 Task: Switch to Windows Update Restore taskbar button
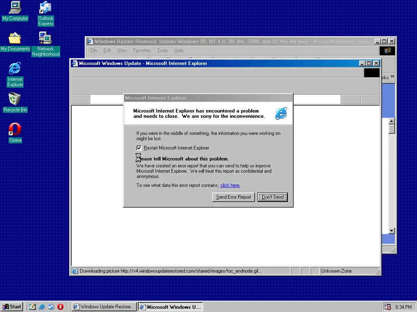pos(104,307)
